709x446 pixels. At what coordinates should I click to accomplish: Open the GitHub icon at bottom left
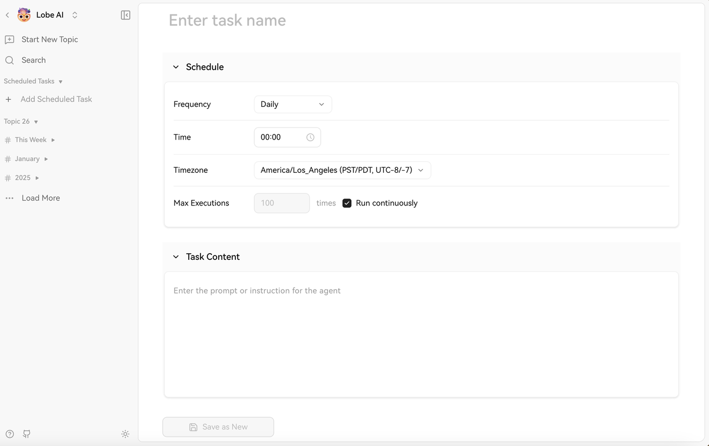[x=26, y=434]
